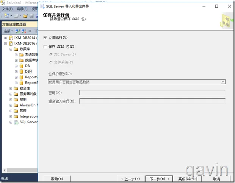Open the new-project icon's dropdown arrow

11,16
